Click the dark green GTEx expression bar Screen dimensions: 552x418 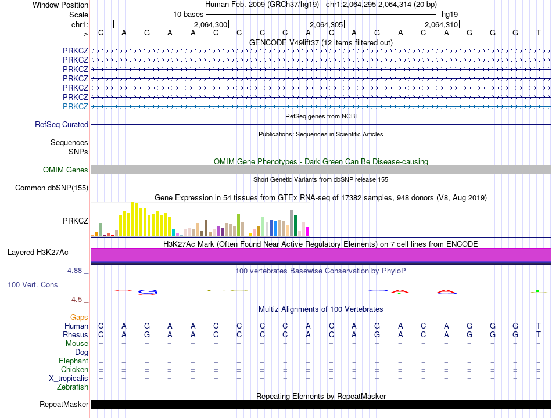point(296,226)
